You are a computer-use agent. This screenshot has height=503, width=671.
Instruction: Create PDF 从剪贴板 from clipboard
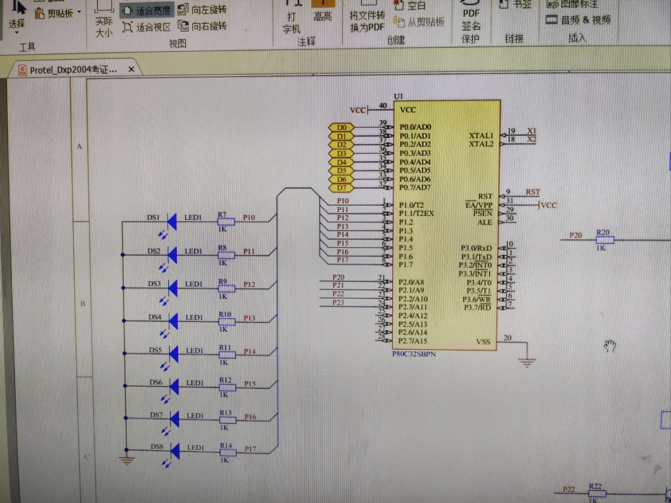click(x=419, y=21)
